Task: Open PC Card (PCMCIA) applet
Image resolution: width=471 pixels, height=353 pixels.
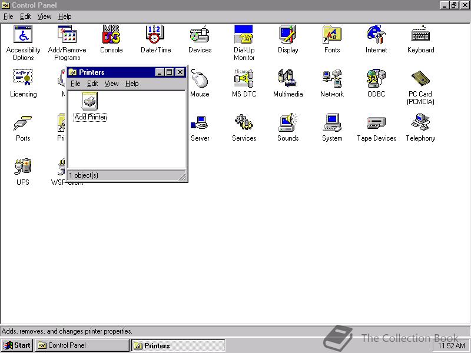Action: pos(420,87)
